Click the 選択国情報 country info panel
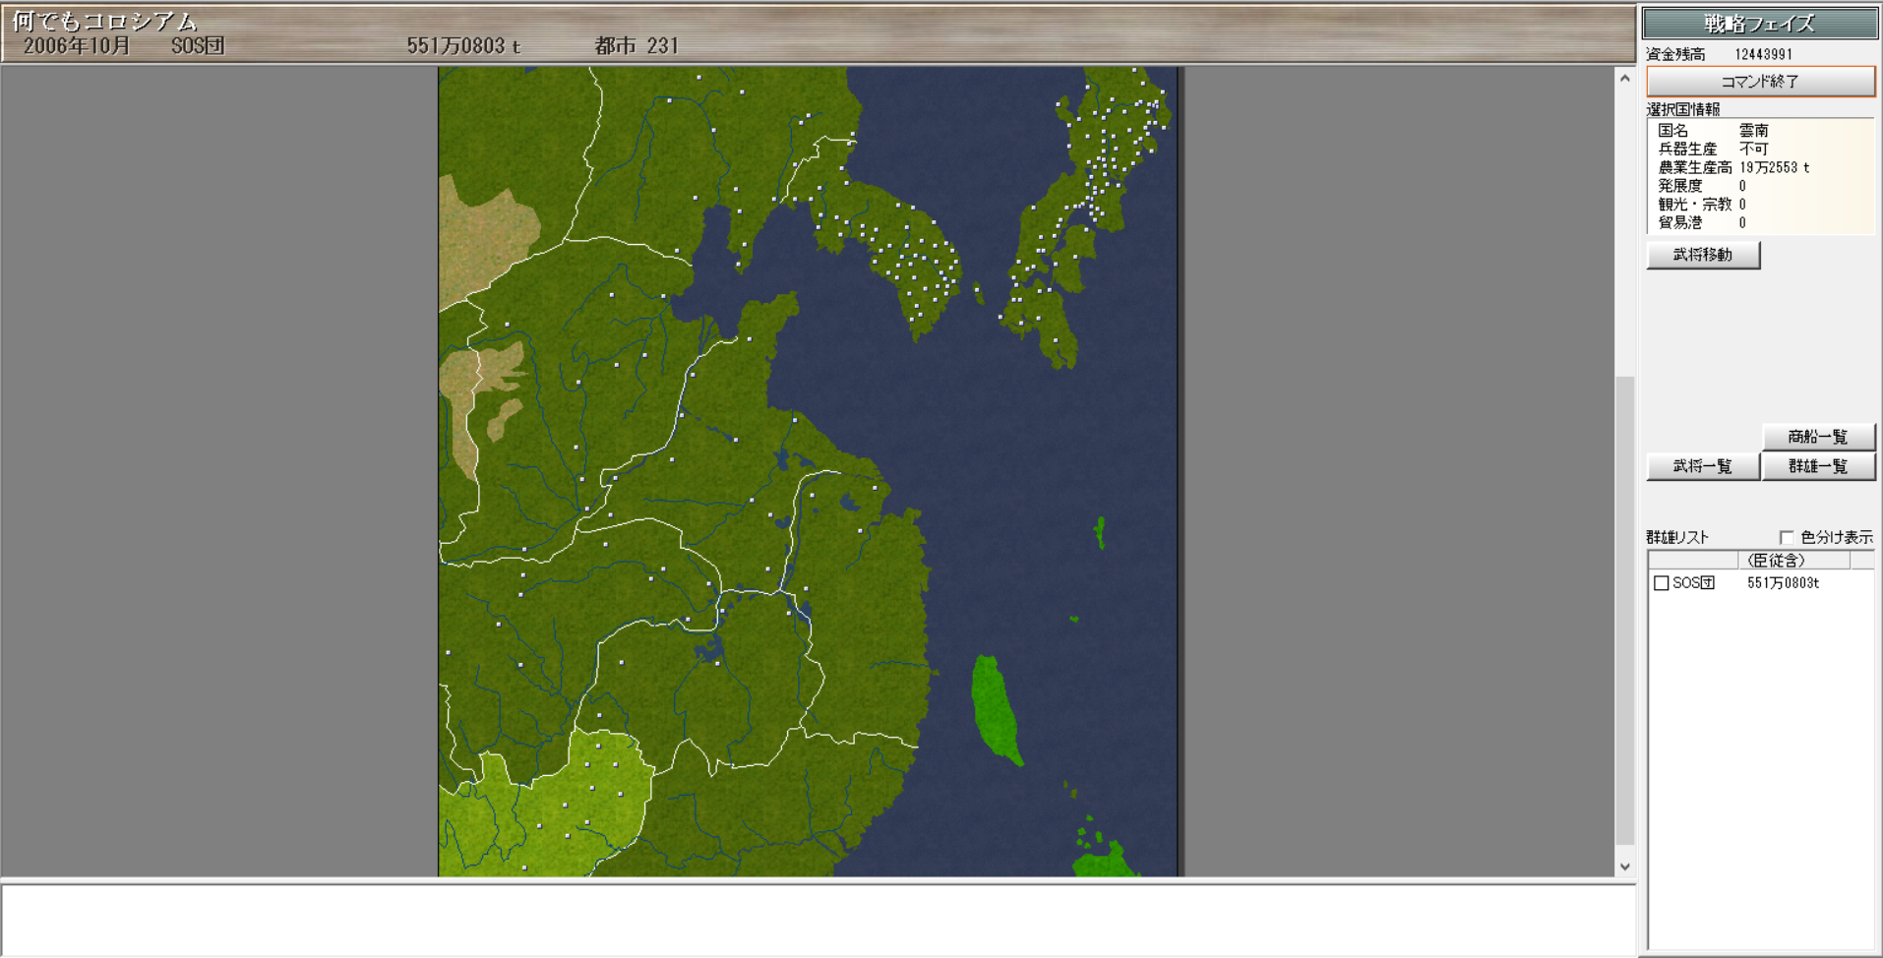Screen dimensions: 1883x958 1760,176
